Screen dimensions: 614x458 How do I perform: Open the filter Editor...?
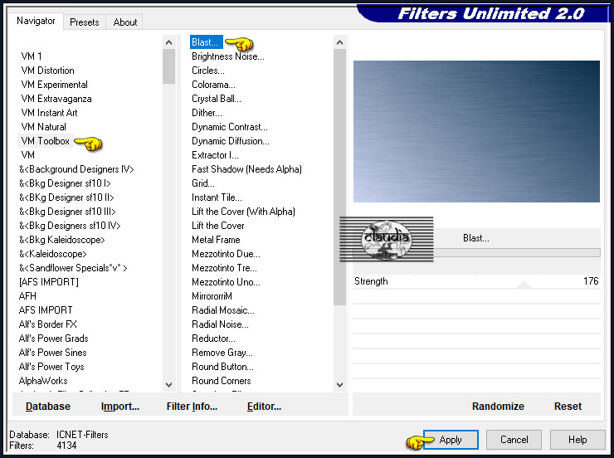coord(264,407)
